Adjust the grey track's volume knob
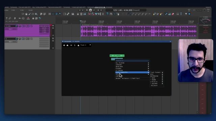This screenshot has width=216, height=121. pyautogui.click(x=17, y=39)
